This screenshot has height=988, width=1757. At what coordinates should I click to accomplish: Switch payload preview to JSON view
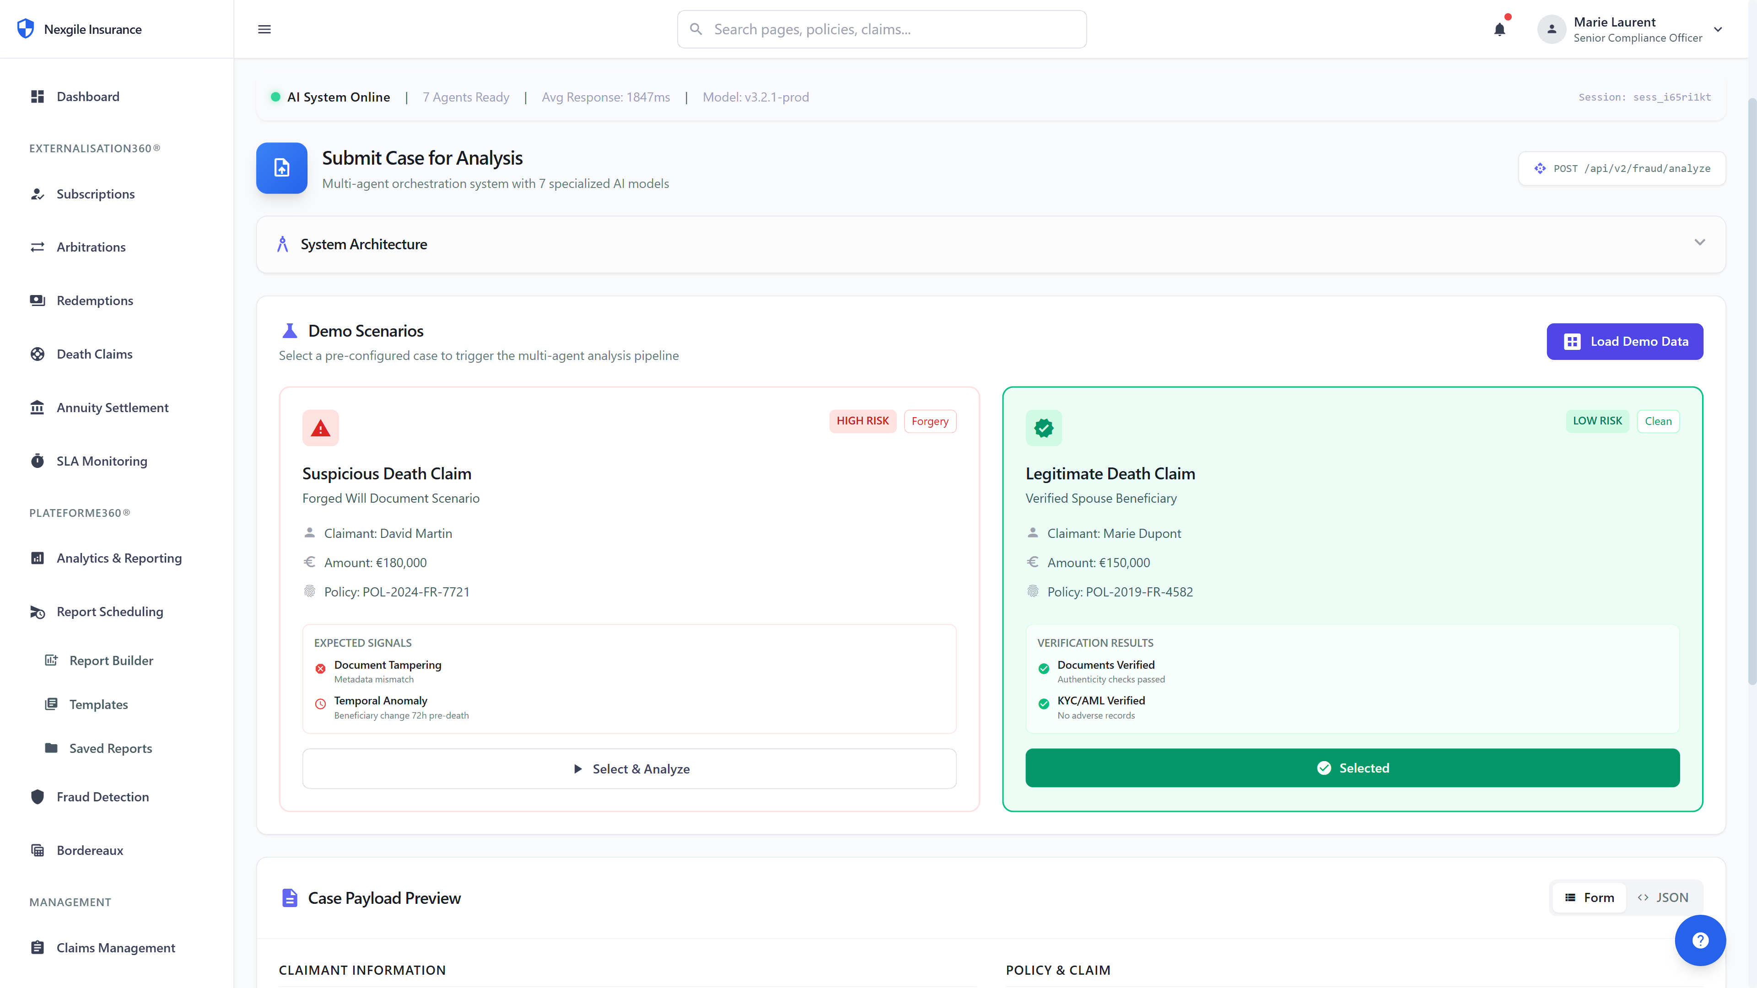1665,897
